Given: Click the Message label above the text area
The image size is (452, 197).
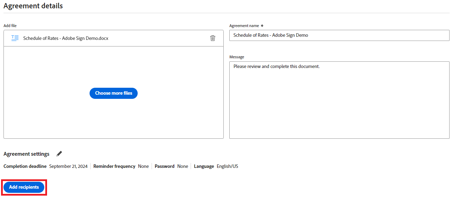Looking at the screenshot, I should 237,57.
